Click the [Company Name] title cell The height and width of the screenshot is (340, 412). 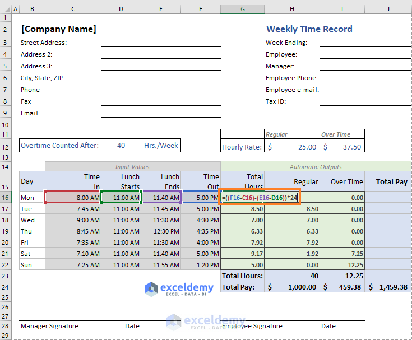coord(59,29)
